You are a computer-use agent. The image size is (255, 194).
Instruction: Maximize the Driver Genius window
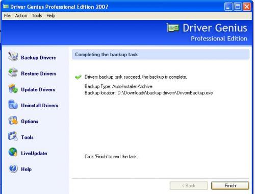point(238,7)
